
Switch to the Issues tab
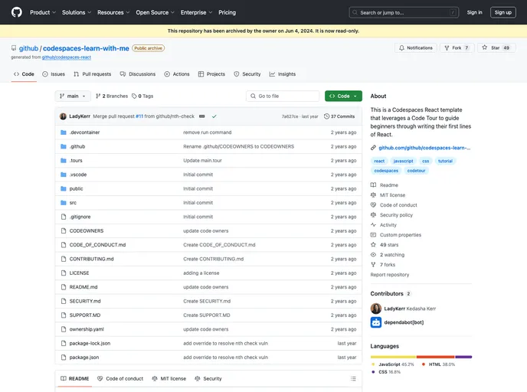54,74
